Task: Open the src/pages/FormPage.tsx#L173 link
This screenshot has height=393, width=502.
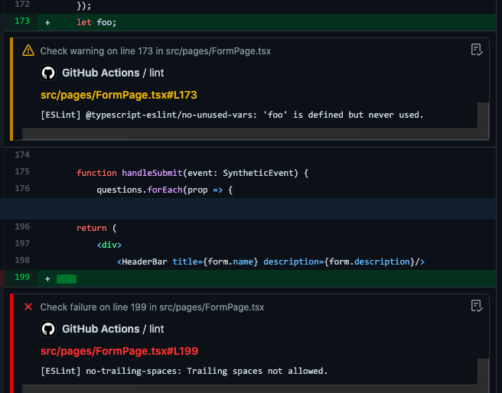Action: [119, 95]
